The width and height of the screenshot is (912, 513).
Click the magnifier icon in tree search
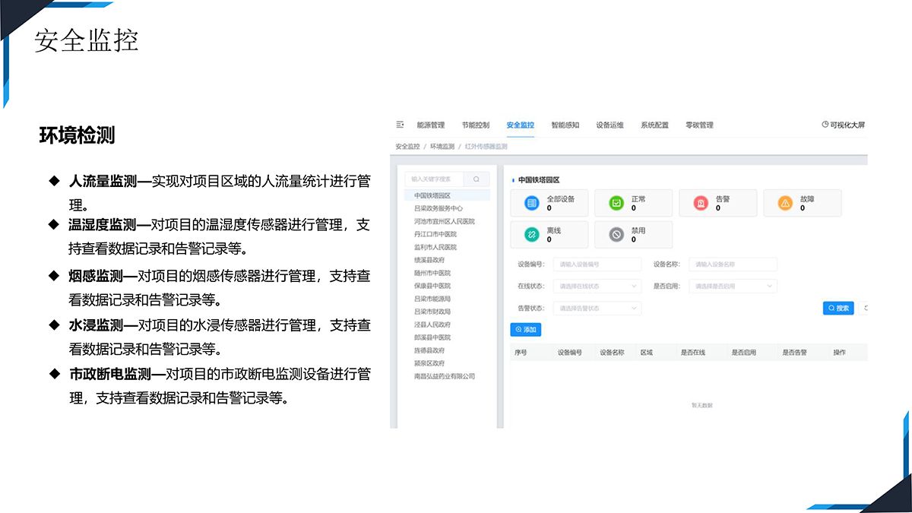[x=477, y=179]
